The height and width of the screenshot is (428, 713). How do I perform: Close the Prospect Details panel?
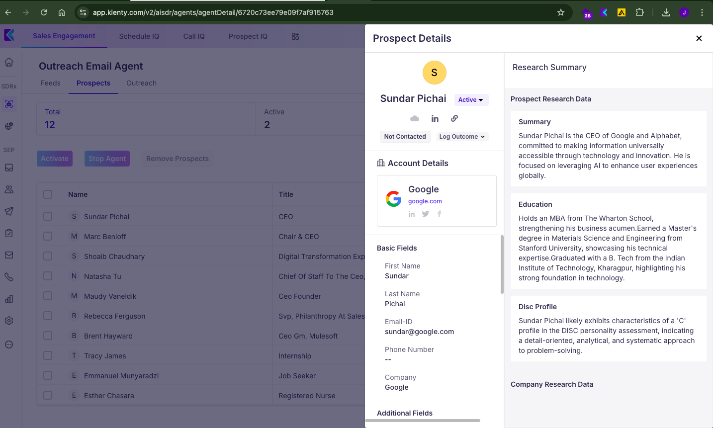click(699, 38)
